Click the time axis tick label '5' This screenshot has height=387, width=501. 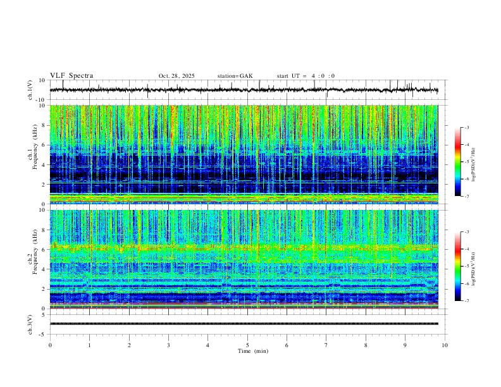(247, 345)
